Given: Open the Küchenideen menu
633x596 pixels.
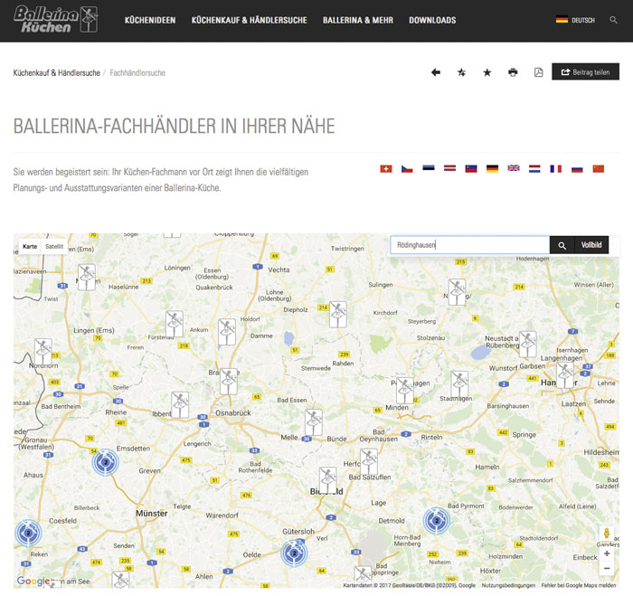Looking at the screenshot, I should [x=150, y=20].
